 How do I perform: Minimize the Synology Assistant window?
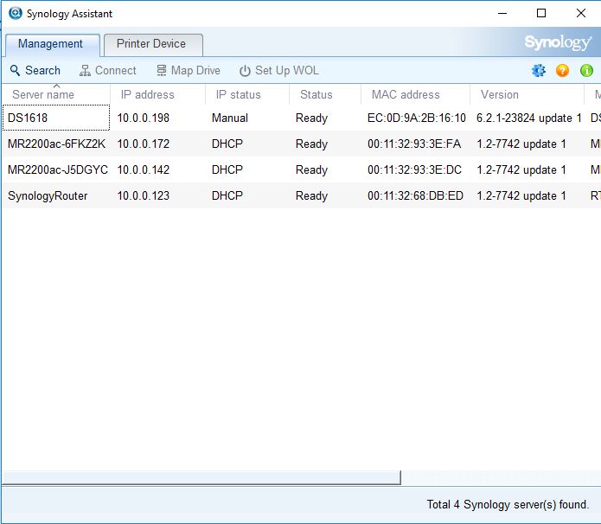(x=502, y=14)
